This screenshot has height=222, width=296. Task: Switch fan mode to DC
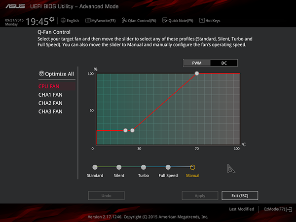pos(224,63)
